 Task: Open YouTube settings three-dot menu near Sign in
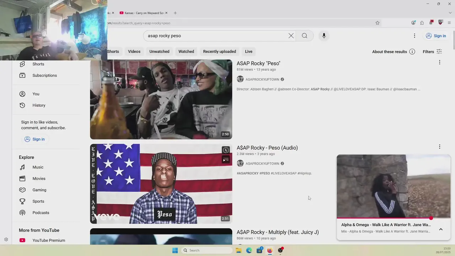[414, 36]
